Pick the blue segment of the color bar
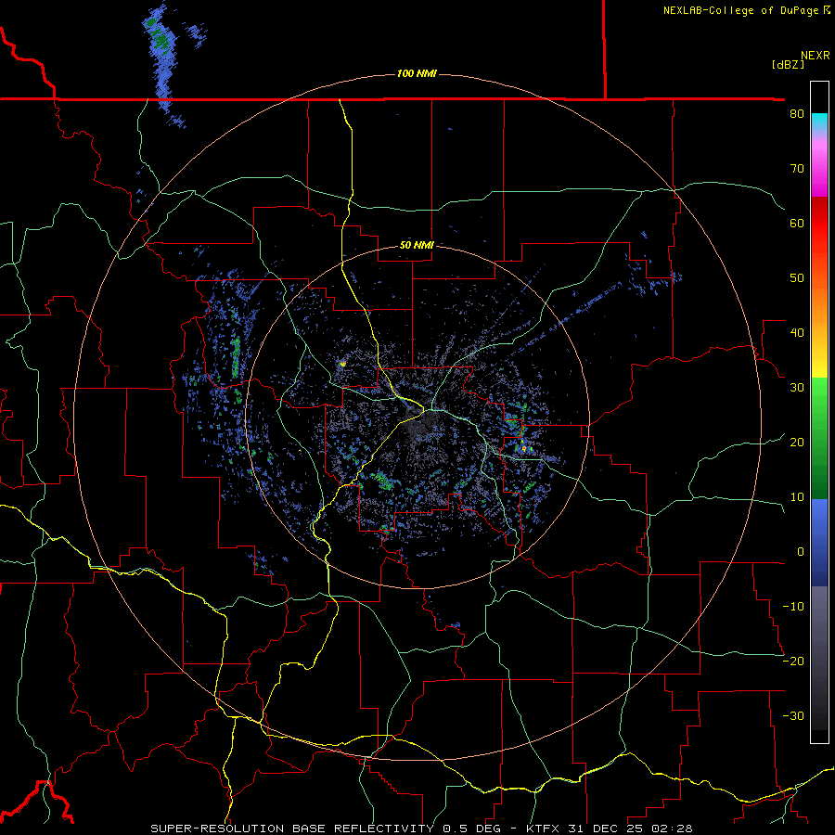 click(x=819, y=543)
